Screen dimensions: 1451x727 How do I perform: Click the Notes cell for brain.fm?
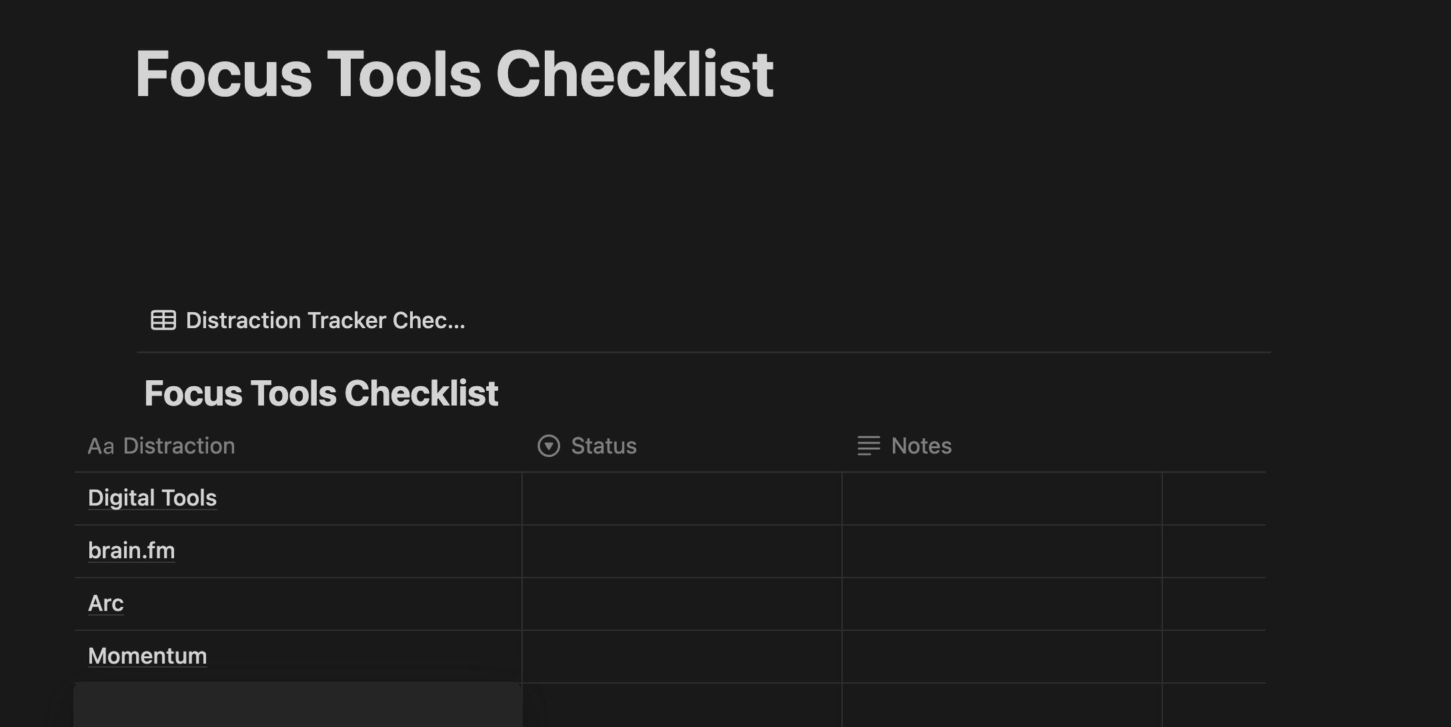point(1002,551)
